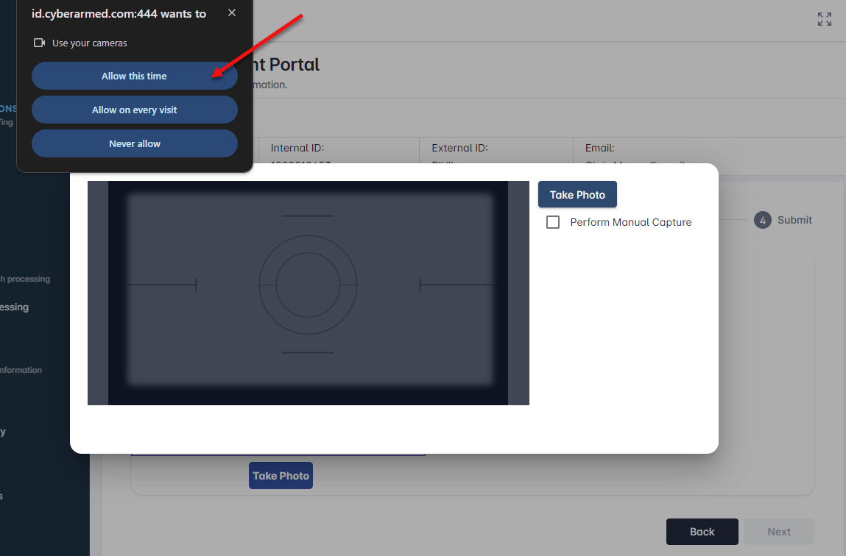Click the External ID field
The height and width of the screenshot is (556, 846).
pos(459,149)
